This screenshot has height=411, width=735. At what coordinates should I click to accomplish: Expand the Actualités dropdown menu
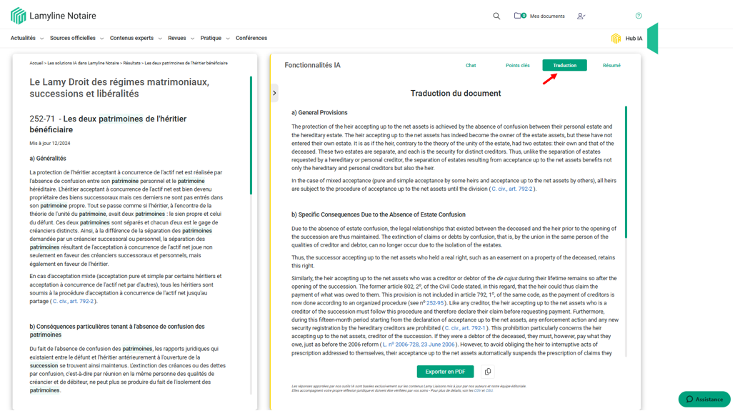[26, 39]
